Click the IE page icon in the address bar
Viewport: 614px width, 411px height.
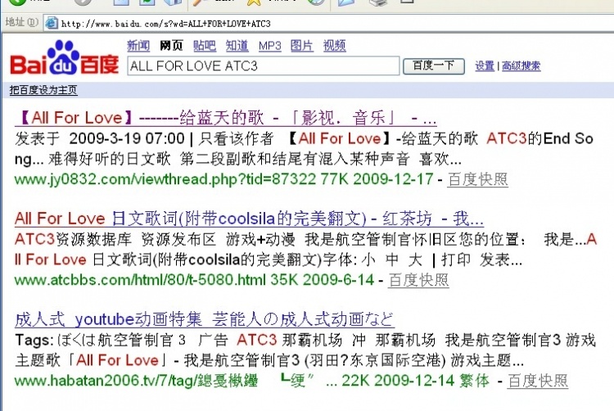tap(52, 23)
